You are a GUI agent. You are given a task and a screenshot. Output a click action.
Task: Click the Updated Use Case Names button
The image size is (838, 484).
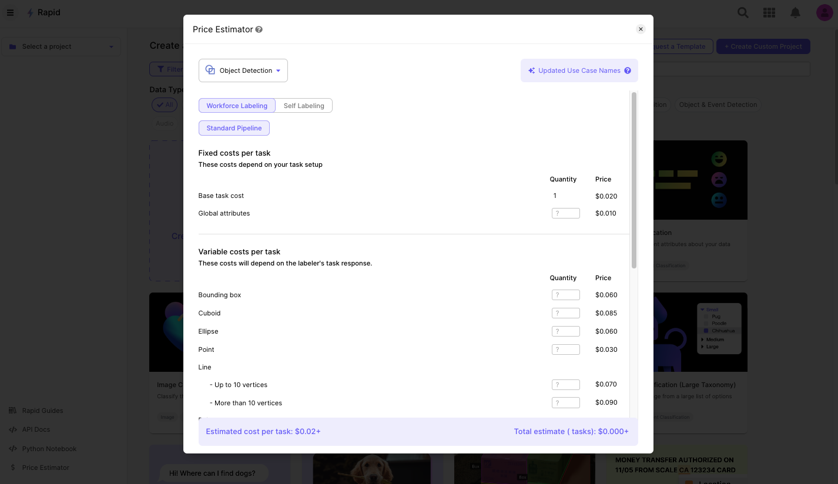coord(579,70)
